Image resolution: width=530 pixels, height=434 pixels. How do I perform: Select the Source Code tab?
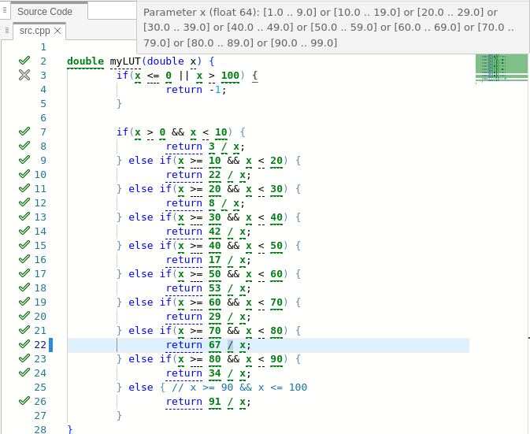click(45, 12)
